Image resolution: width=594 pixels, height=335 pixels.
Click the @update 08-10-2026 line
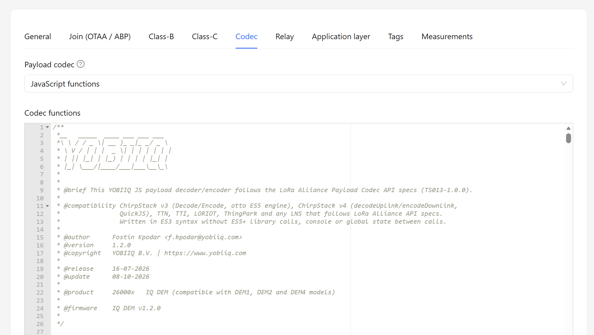(x=103, y=277)
